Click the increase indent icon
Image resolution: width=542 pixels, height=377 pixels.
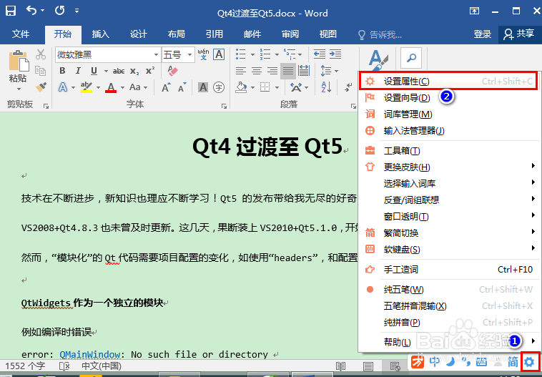(335, 54)
